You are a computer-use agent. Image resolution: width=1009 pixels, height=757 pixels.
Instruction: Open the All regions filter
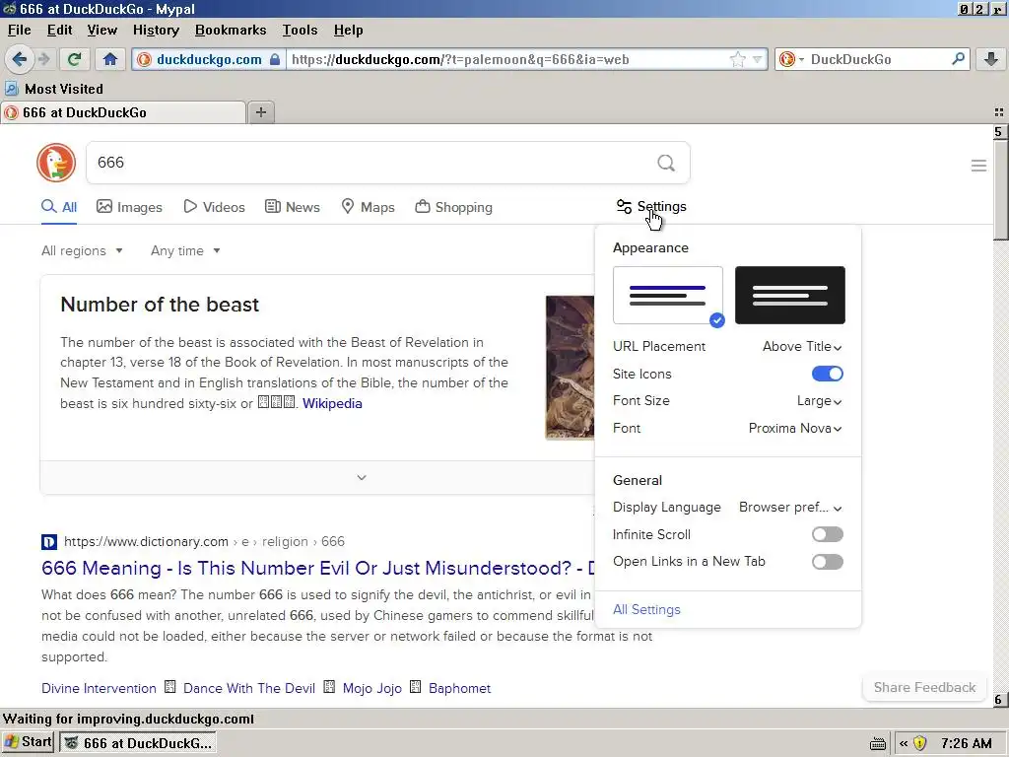pyautogui.click(x=82, y=251)
